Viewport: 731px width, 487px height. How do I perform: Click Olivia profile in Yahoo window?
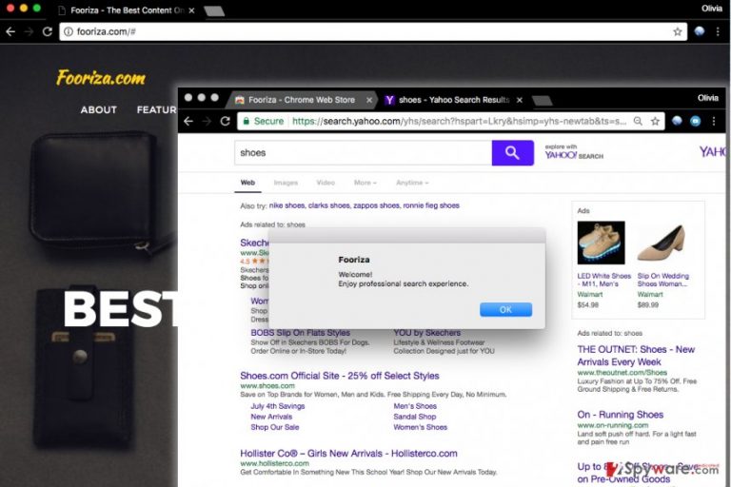708,98
